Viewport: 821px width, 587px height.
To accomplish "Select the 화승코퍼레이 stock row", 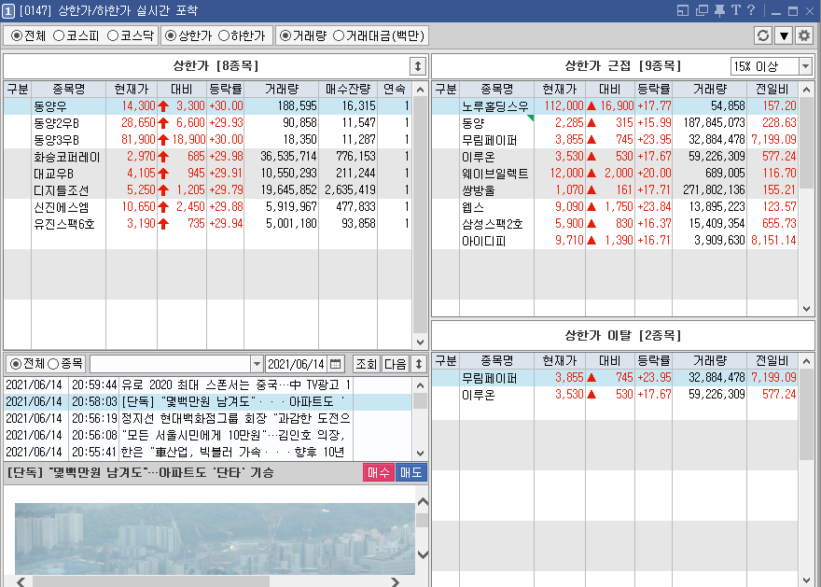I will (208, 156).
